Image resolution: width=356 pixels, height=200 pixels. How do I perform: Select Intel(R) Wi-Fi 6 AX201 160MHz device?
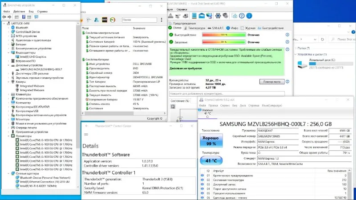(x=38, y=186)
